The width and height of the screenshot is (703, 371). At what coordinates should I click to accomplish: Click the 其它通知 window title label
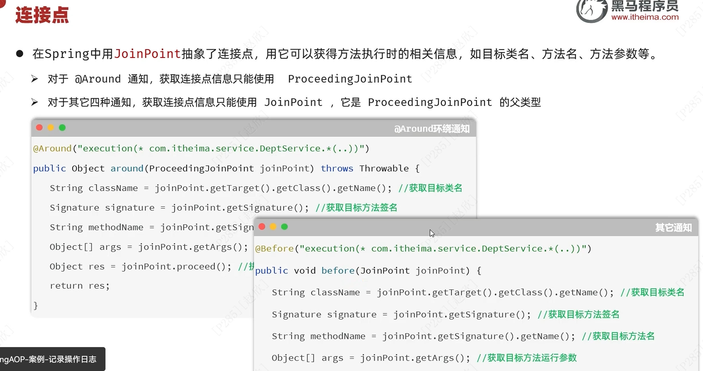tap(673, 227)
